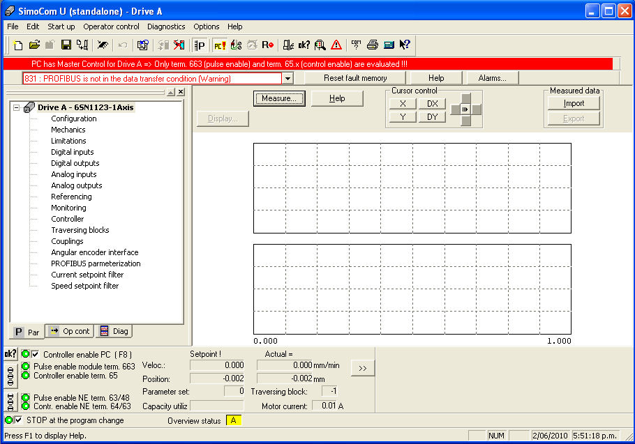This screenshot has width=635, height=444.
Task: Switch to the Diag tab
Action: click(114, 331)
